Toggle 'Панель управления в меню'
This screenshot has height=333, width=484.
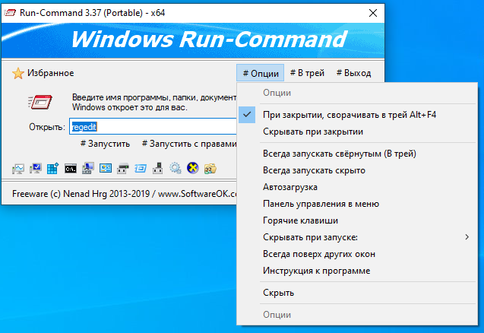(x=357, y=204)
